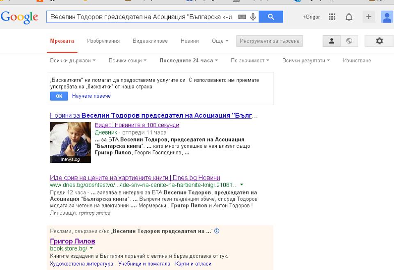Viewport: 394px width, 270px height.
Task: Switch to global results globe toggle
Action: pyautogui.click(x=349, y=41)
